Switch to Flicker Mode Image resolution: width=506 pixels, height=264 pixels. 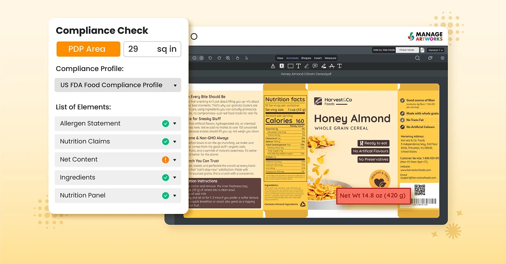(407, 50)
